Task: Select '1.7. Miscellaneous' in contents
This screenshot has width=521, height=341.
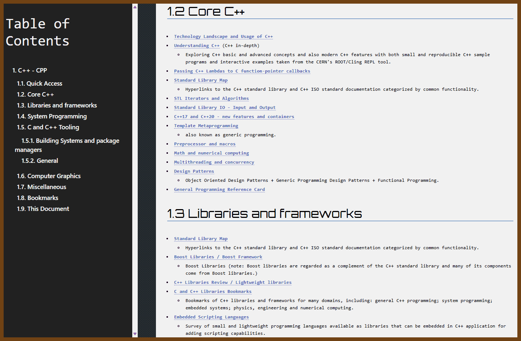Action: coord(42,187)
